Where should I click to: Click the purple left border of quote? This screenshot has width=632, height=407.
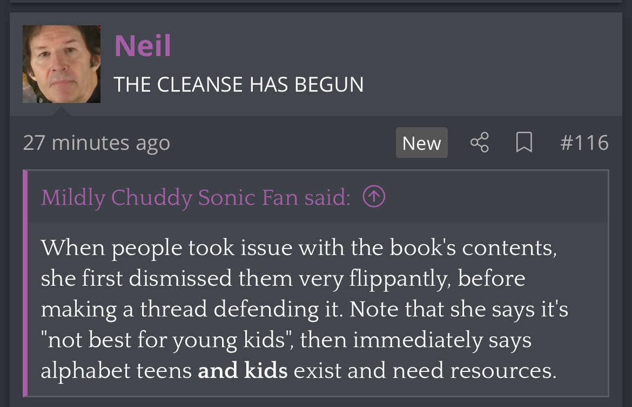tap(25, 283)
